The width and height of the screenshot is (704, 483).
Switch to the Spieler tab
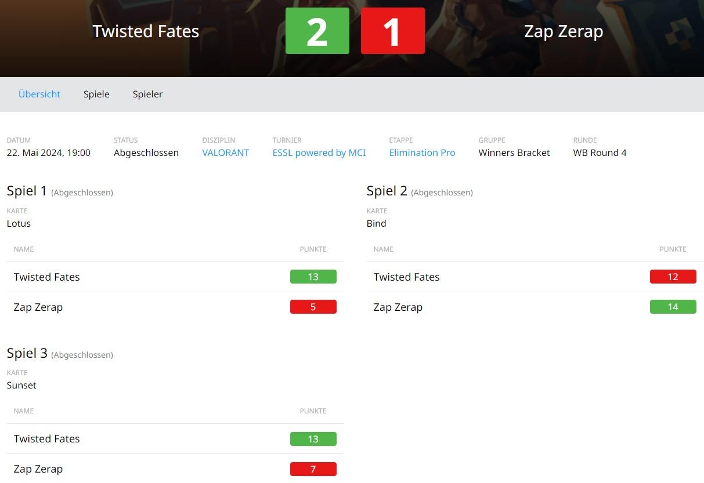[147, 94]
